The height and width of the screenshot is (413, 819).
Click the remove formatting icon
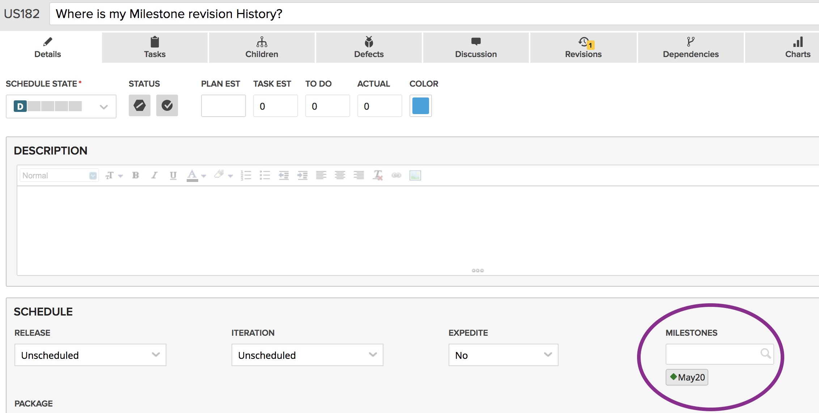click(378, 175)
